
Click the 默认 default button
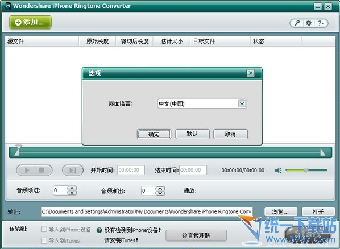pyautogui.click(x=192, y=134)
